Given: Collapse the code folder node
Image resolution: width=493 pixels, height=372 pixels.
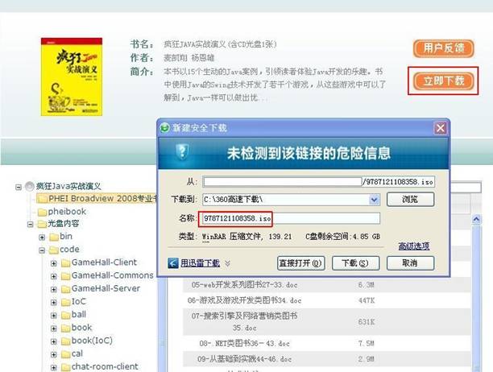Looking at the screenshot, I should click(42, 250).
